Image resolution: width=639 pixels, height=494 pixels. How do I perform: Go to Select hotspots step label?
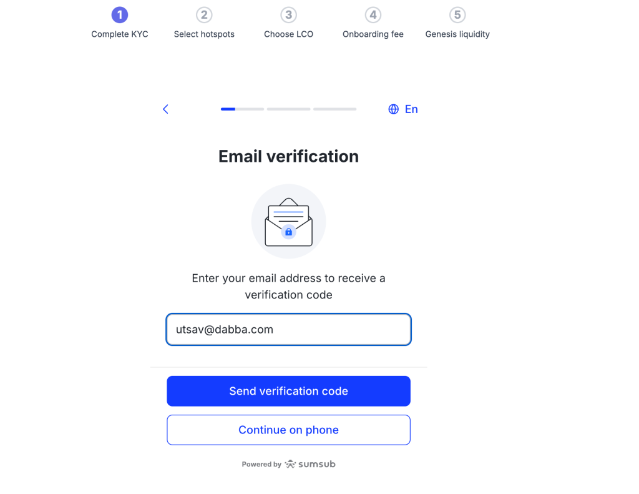point(204,34)
